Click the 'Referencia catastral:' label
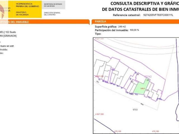The width and height of the screenshot is (179, 134). 127,15
